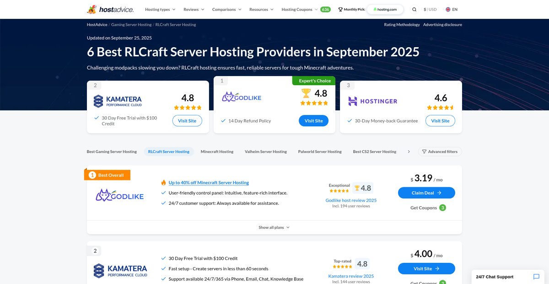Open Advanced filters

(440, 152)
